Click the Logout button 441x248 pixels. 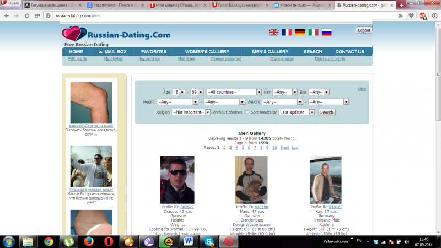click(x=364, y=30)
